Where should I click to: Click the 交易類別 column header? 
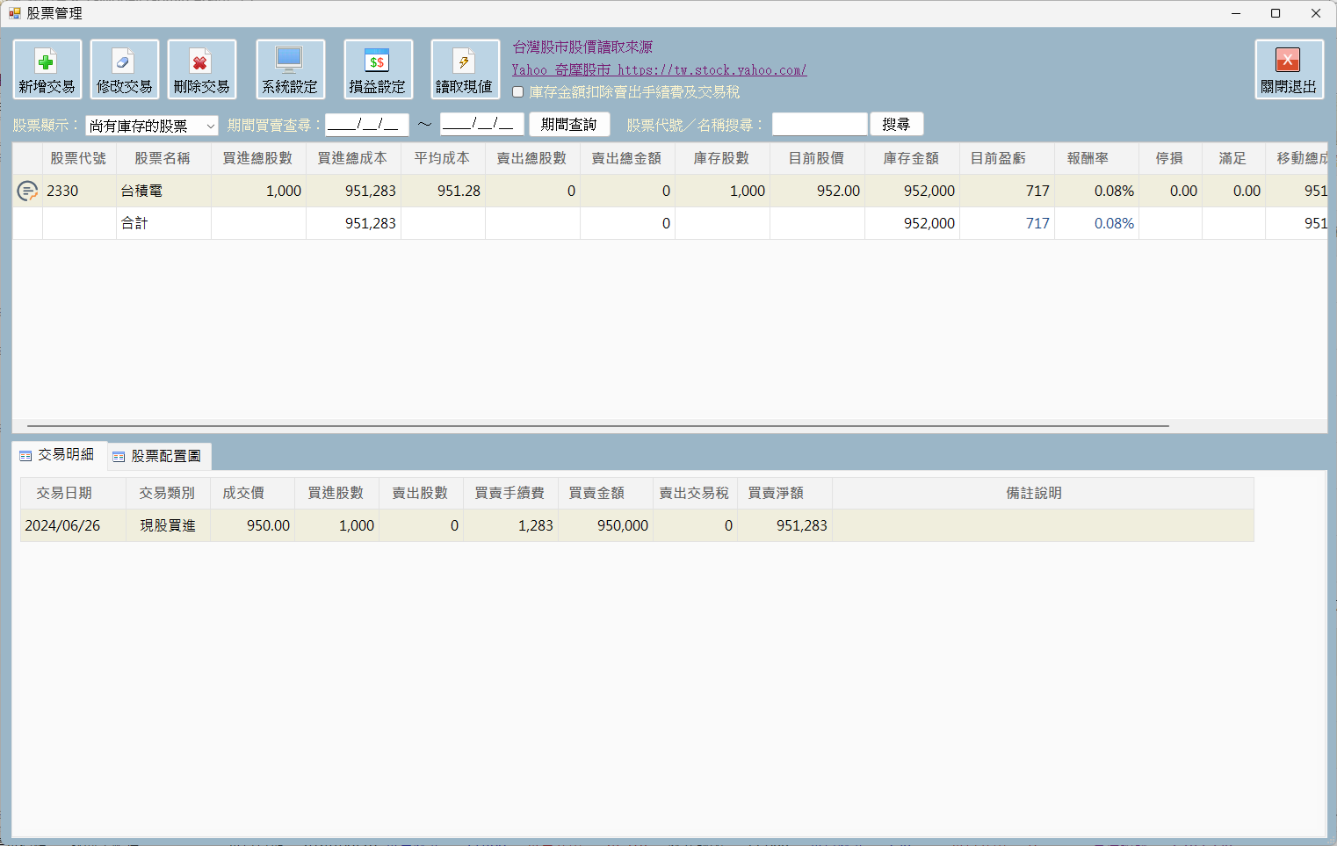[x=168, y=494]
